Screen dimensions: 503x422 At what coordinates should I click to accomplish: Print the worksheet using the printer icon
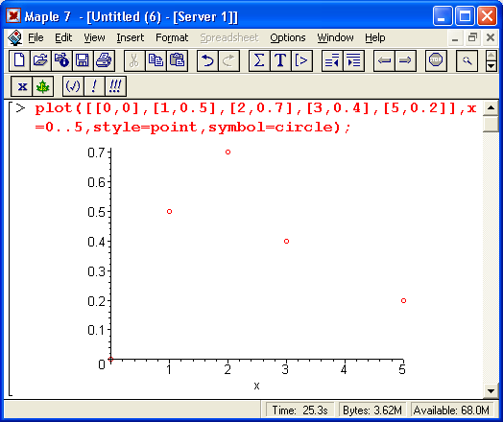pos(104,60)
